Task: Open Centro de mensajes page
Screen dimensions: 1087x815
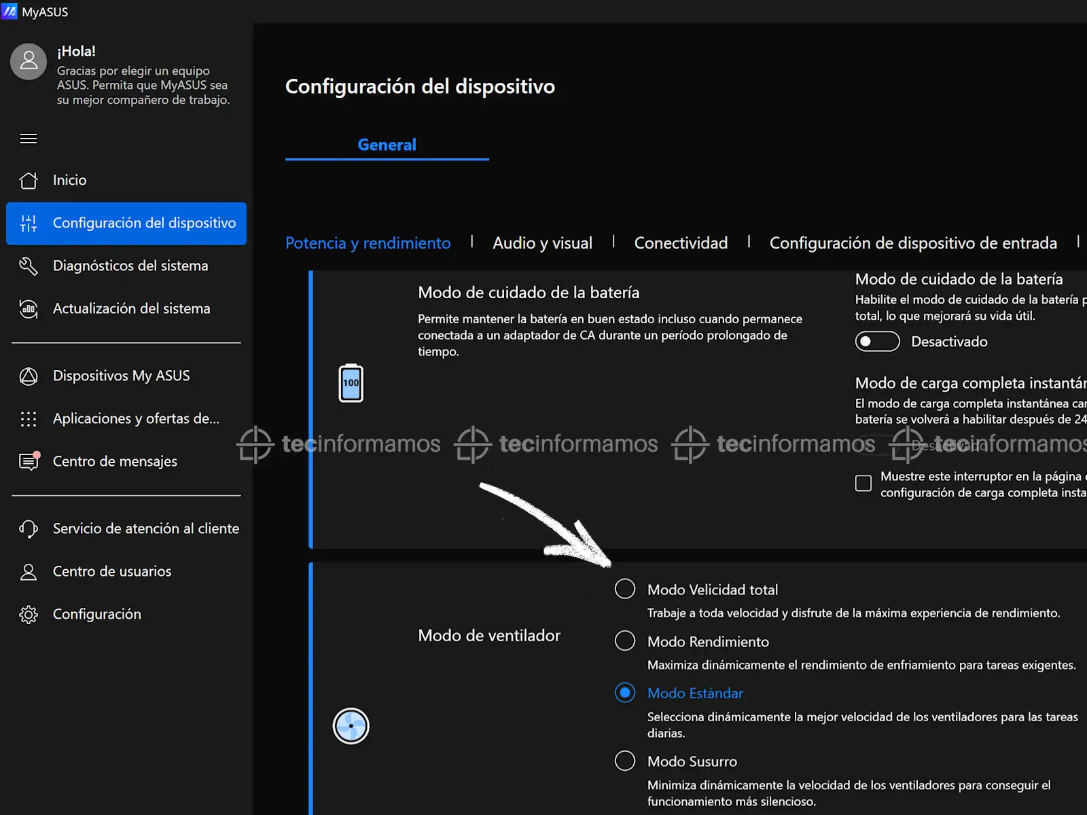Action: 126,461
